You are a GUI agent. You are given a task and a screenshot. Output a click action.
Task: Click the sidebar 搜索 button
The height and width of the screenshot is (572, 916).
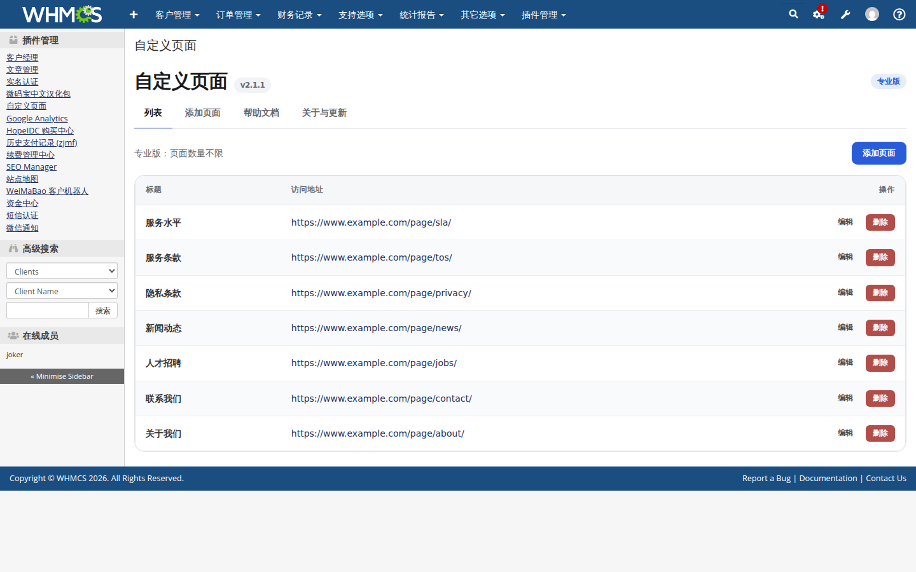coord(103,310)
